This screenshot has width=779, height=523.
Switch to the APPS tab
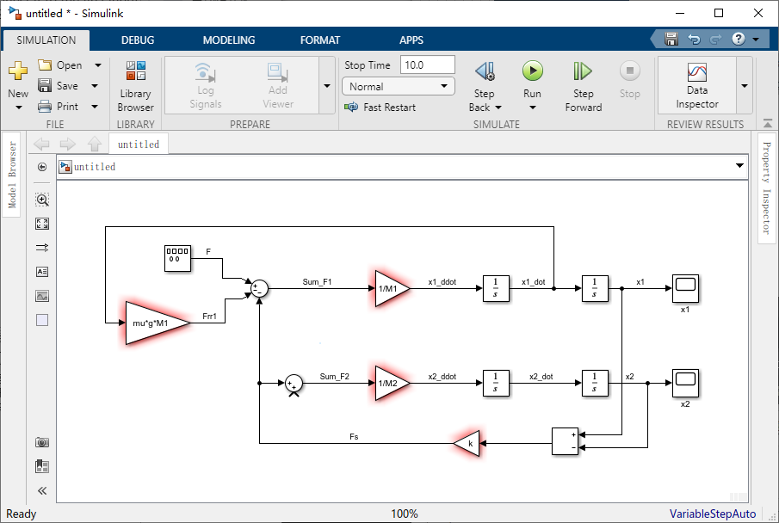click(411, 40)
